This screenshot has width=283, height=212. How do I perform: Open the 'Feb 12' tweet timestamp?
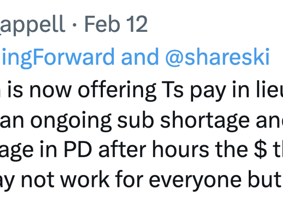tap(116, 24)
